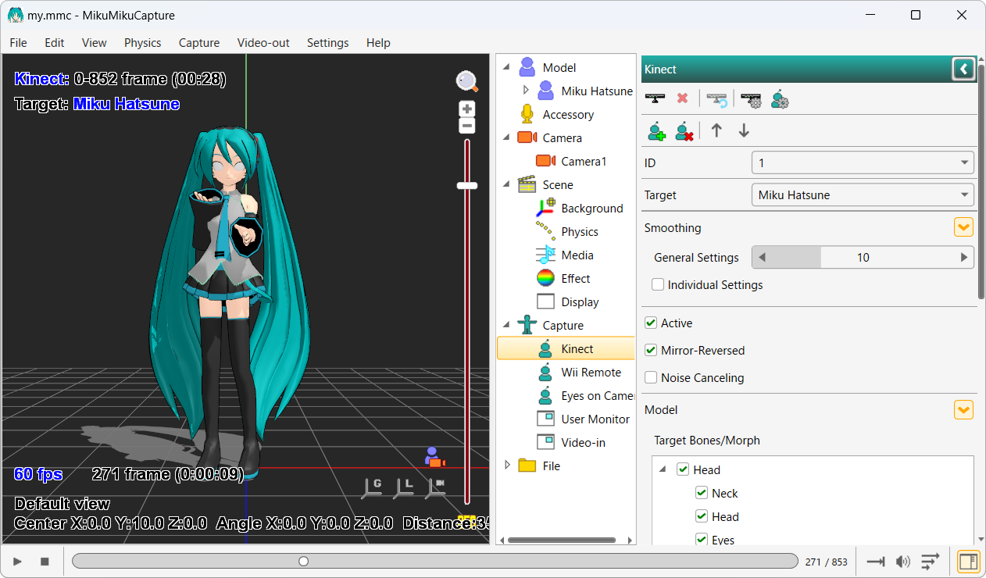986x578 pixels.
Task: Open the viewport magnifier tool
Action: pos(466,81)
